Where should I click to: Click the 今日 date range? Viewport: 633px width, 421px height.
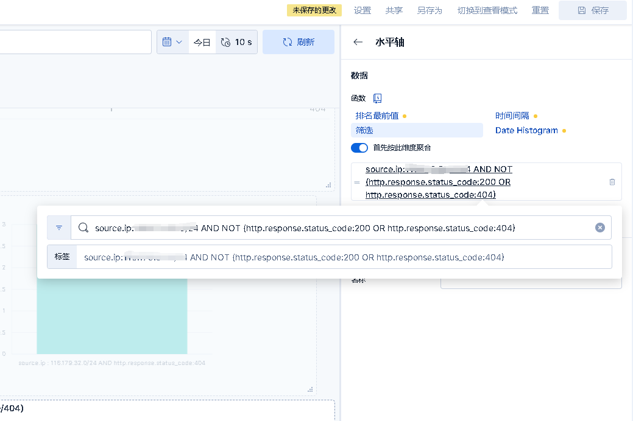[x=202, y=42]
